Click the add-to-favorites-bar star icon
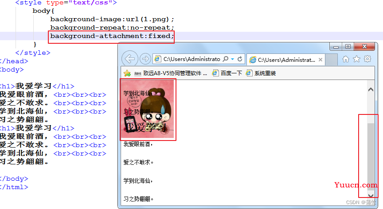This screenshot has height=209, width=383. click(x=127, y=73)
